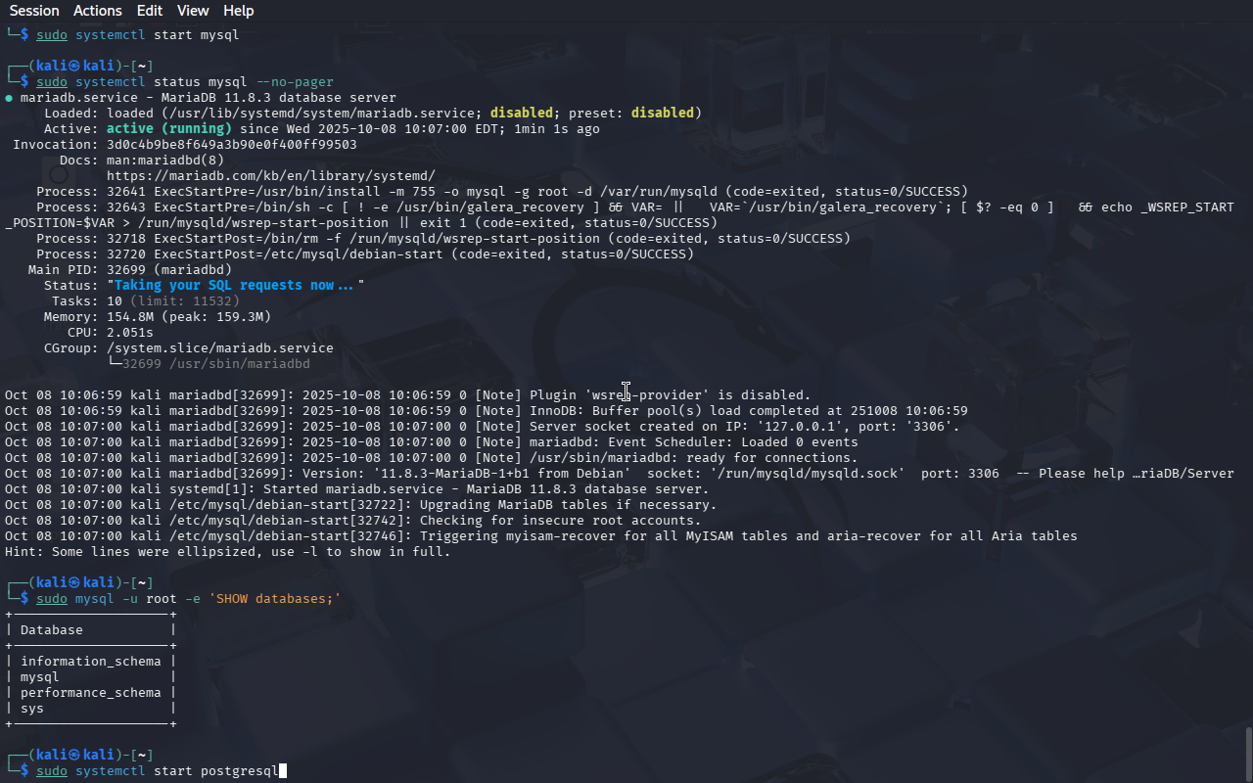The width and height of the screenshot is (1253, 783).
Task: Open the Session menu
Action: [x=34, y=11]
